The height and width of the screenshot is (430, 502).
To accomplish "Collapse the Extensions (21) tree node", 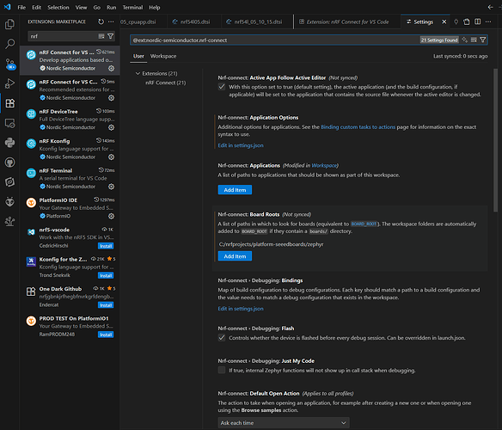I will pos(138,73).
